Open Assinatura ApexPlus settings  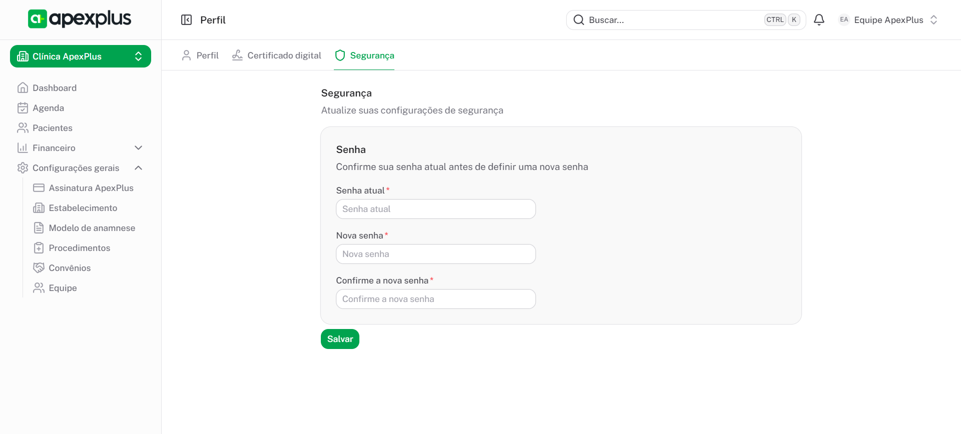click(x=91, y=188)
